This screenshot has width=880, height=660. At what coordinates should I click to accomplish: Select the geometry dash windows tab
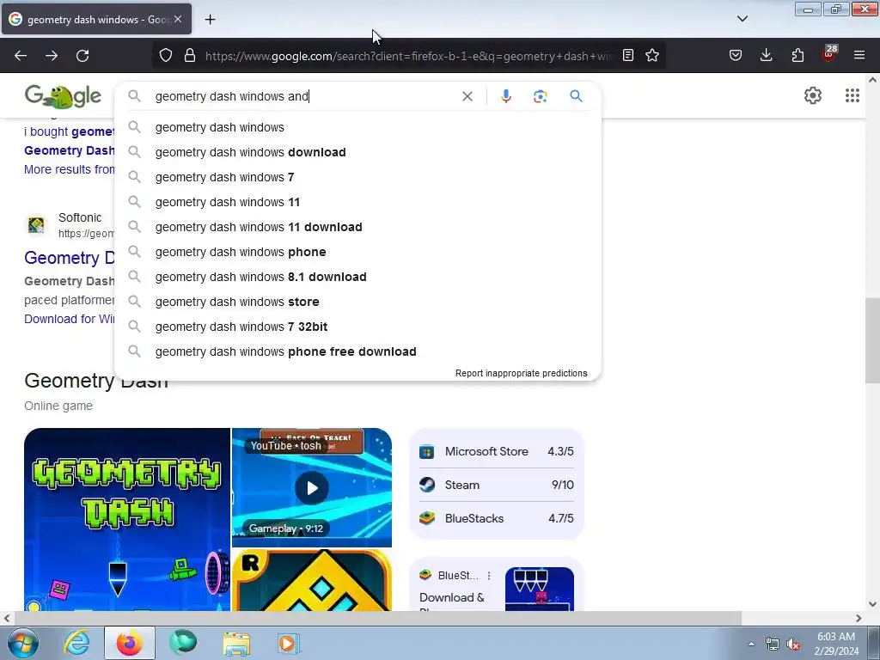pyautogui.click(x=96, y=19)
